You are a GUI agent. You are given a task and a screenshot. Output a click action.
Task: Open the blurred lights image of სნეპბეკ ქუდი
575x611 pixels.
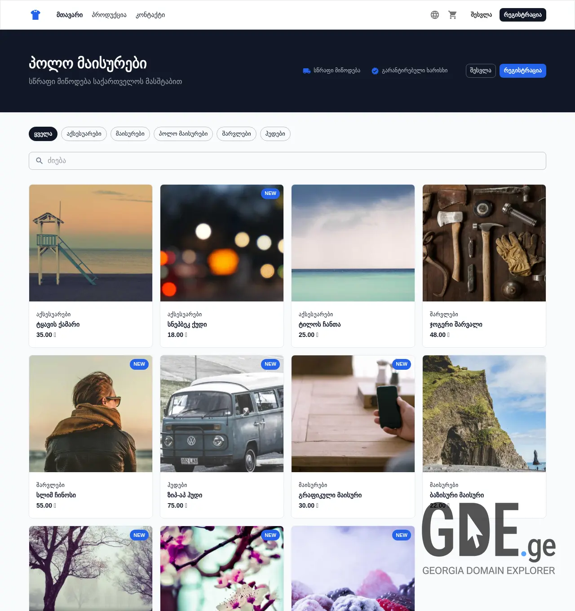[222, 243]
